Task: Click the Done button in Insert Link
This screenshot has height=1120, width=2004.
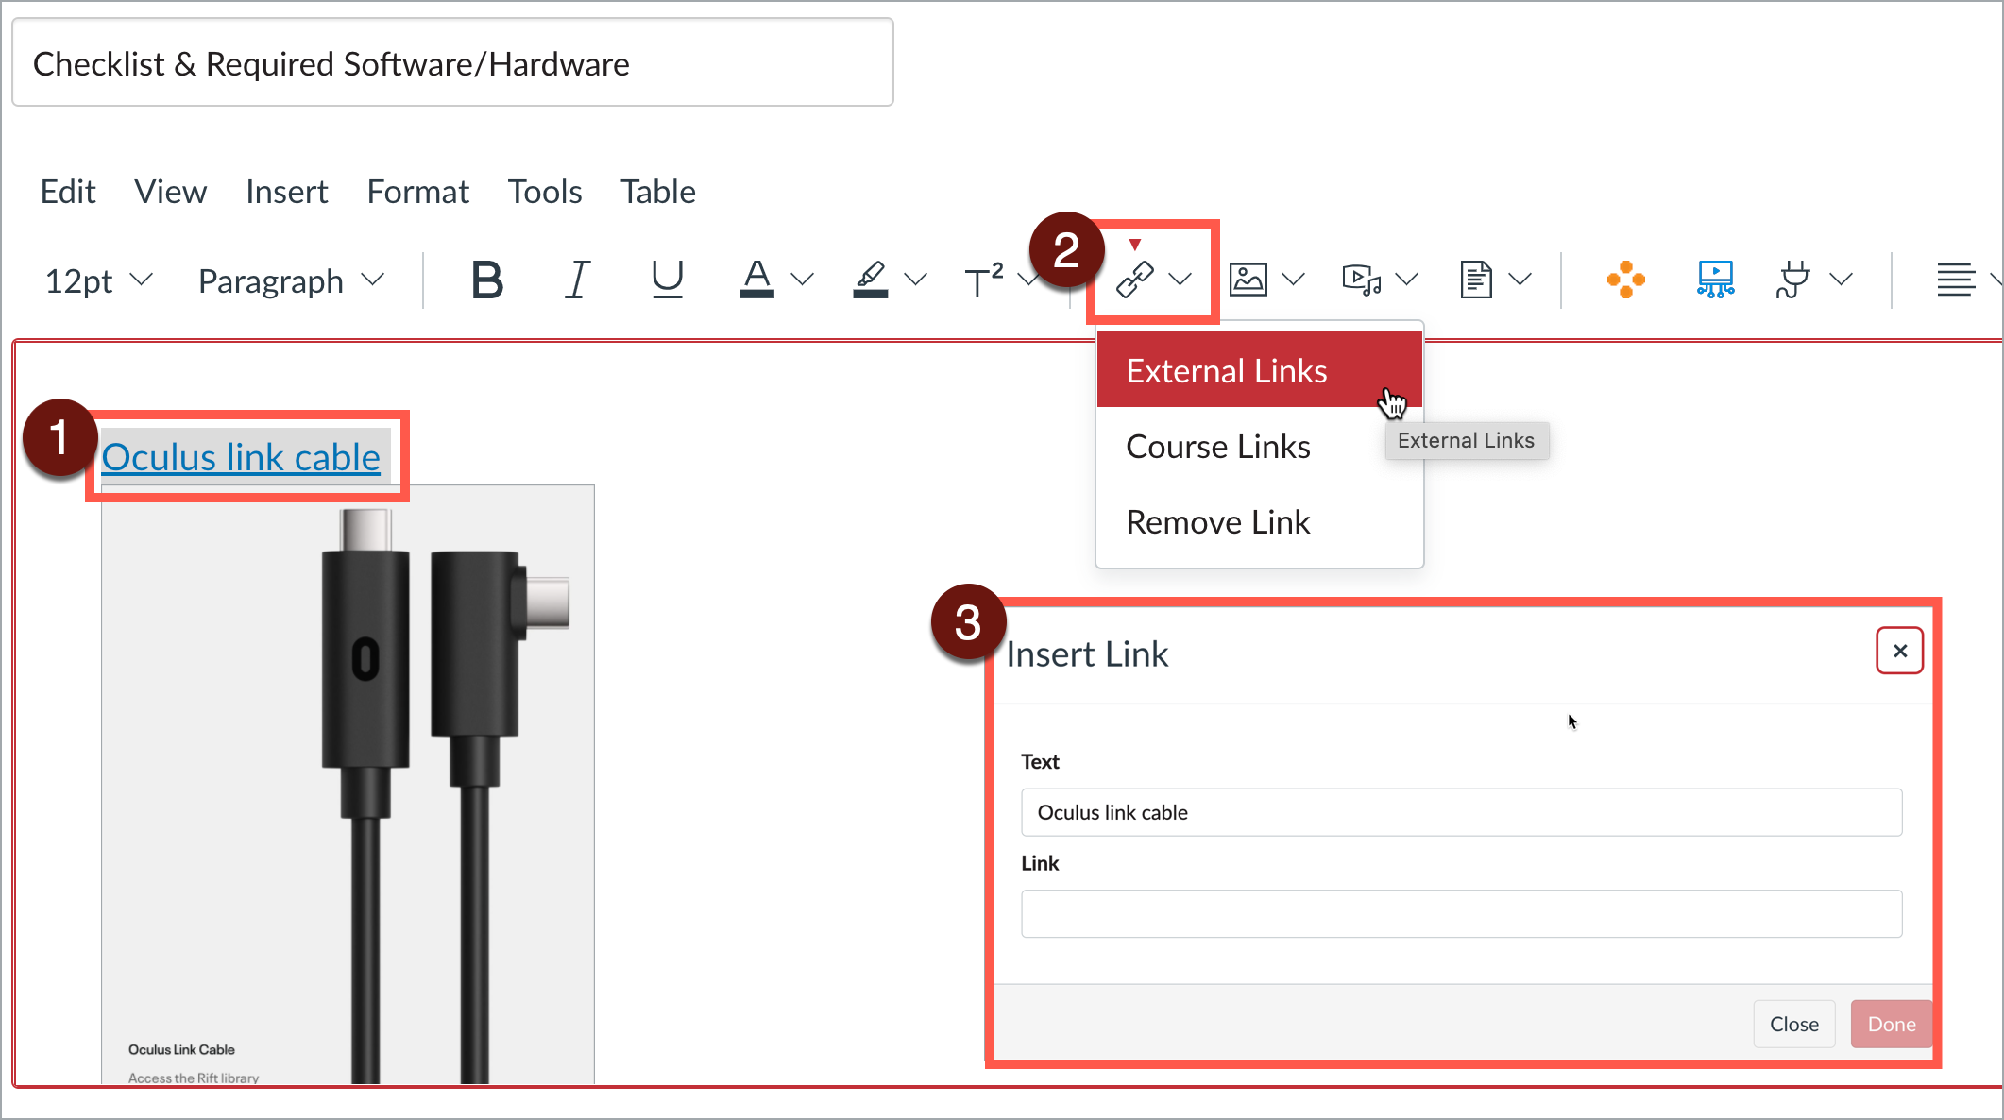Action: pos(1891,1024)
